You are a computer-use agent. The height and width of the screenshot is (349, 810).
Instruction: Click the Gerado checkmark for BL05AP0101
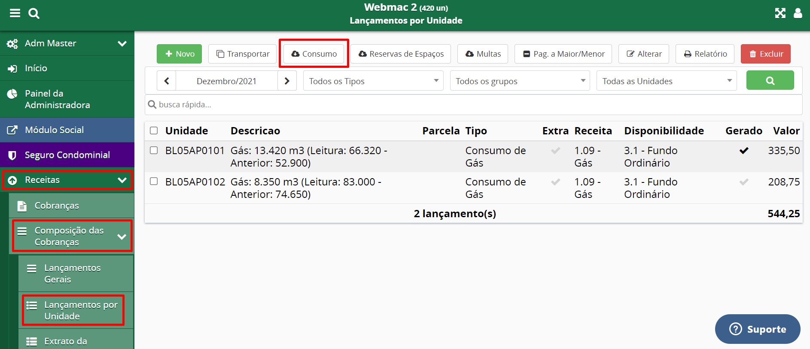(743, 151)
